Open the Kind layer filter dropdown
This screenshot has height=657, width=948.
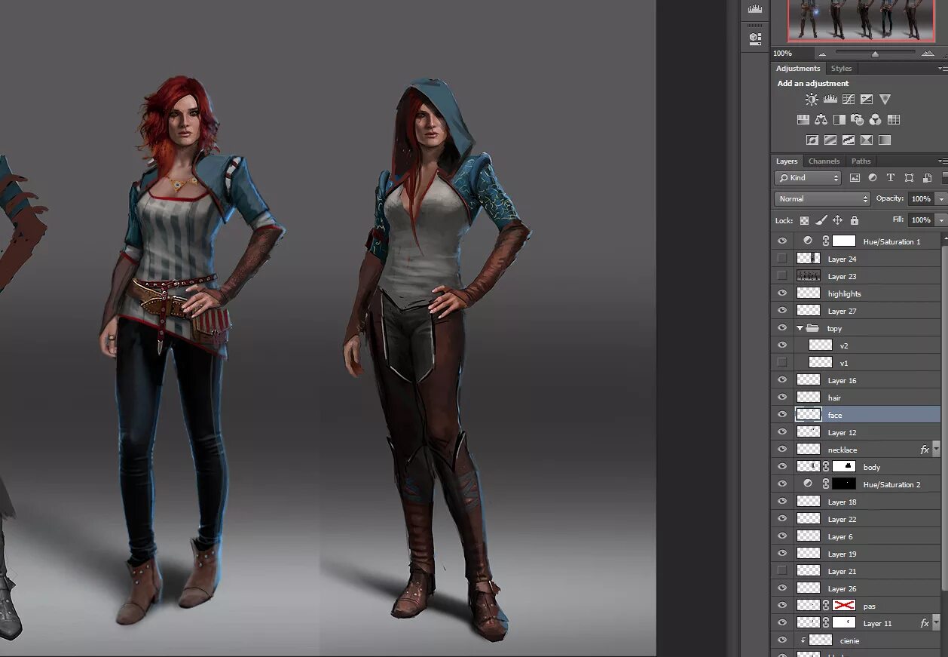tap(808, 178)
